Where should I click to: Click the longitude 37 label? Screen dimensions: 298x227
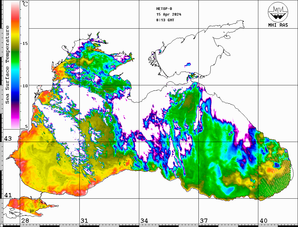tap(204, 221)
